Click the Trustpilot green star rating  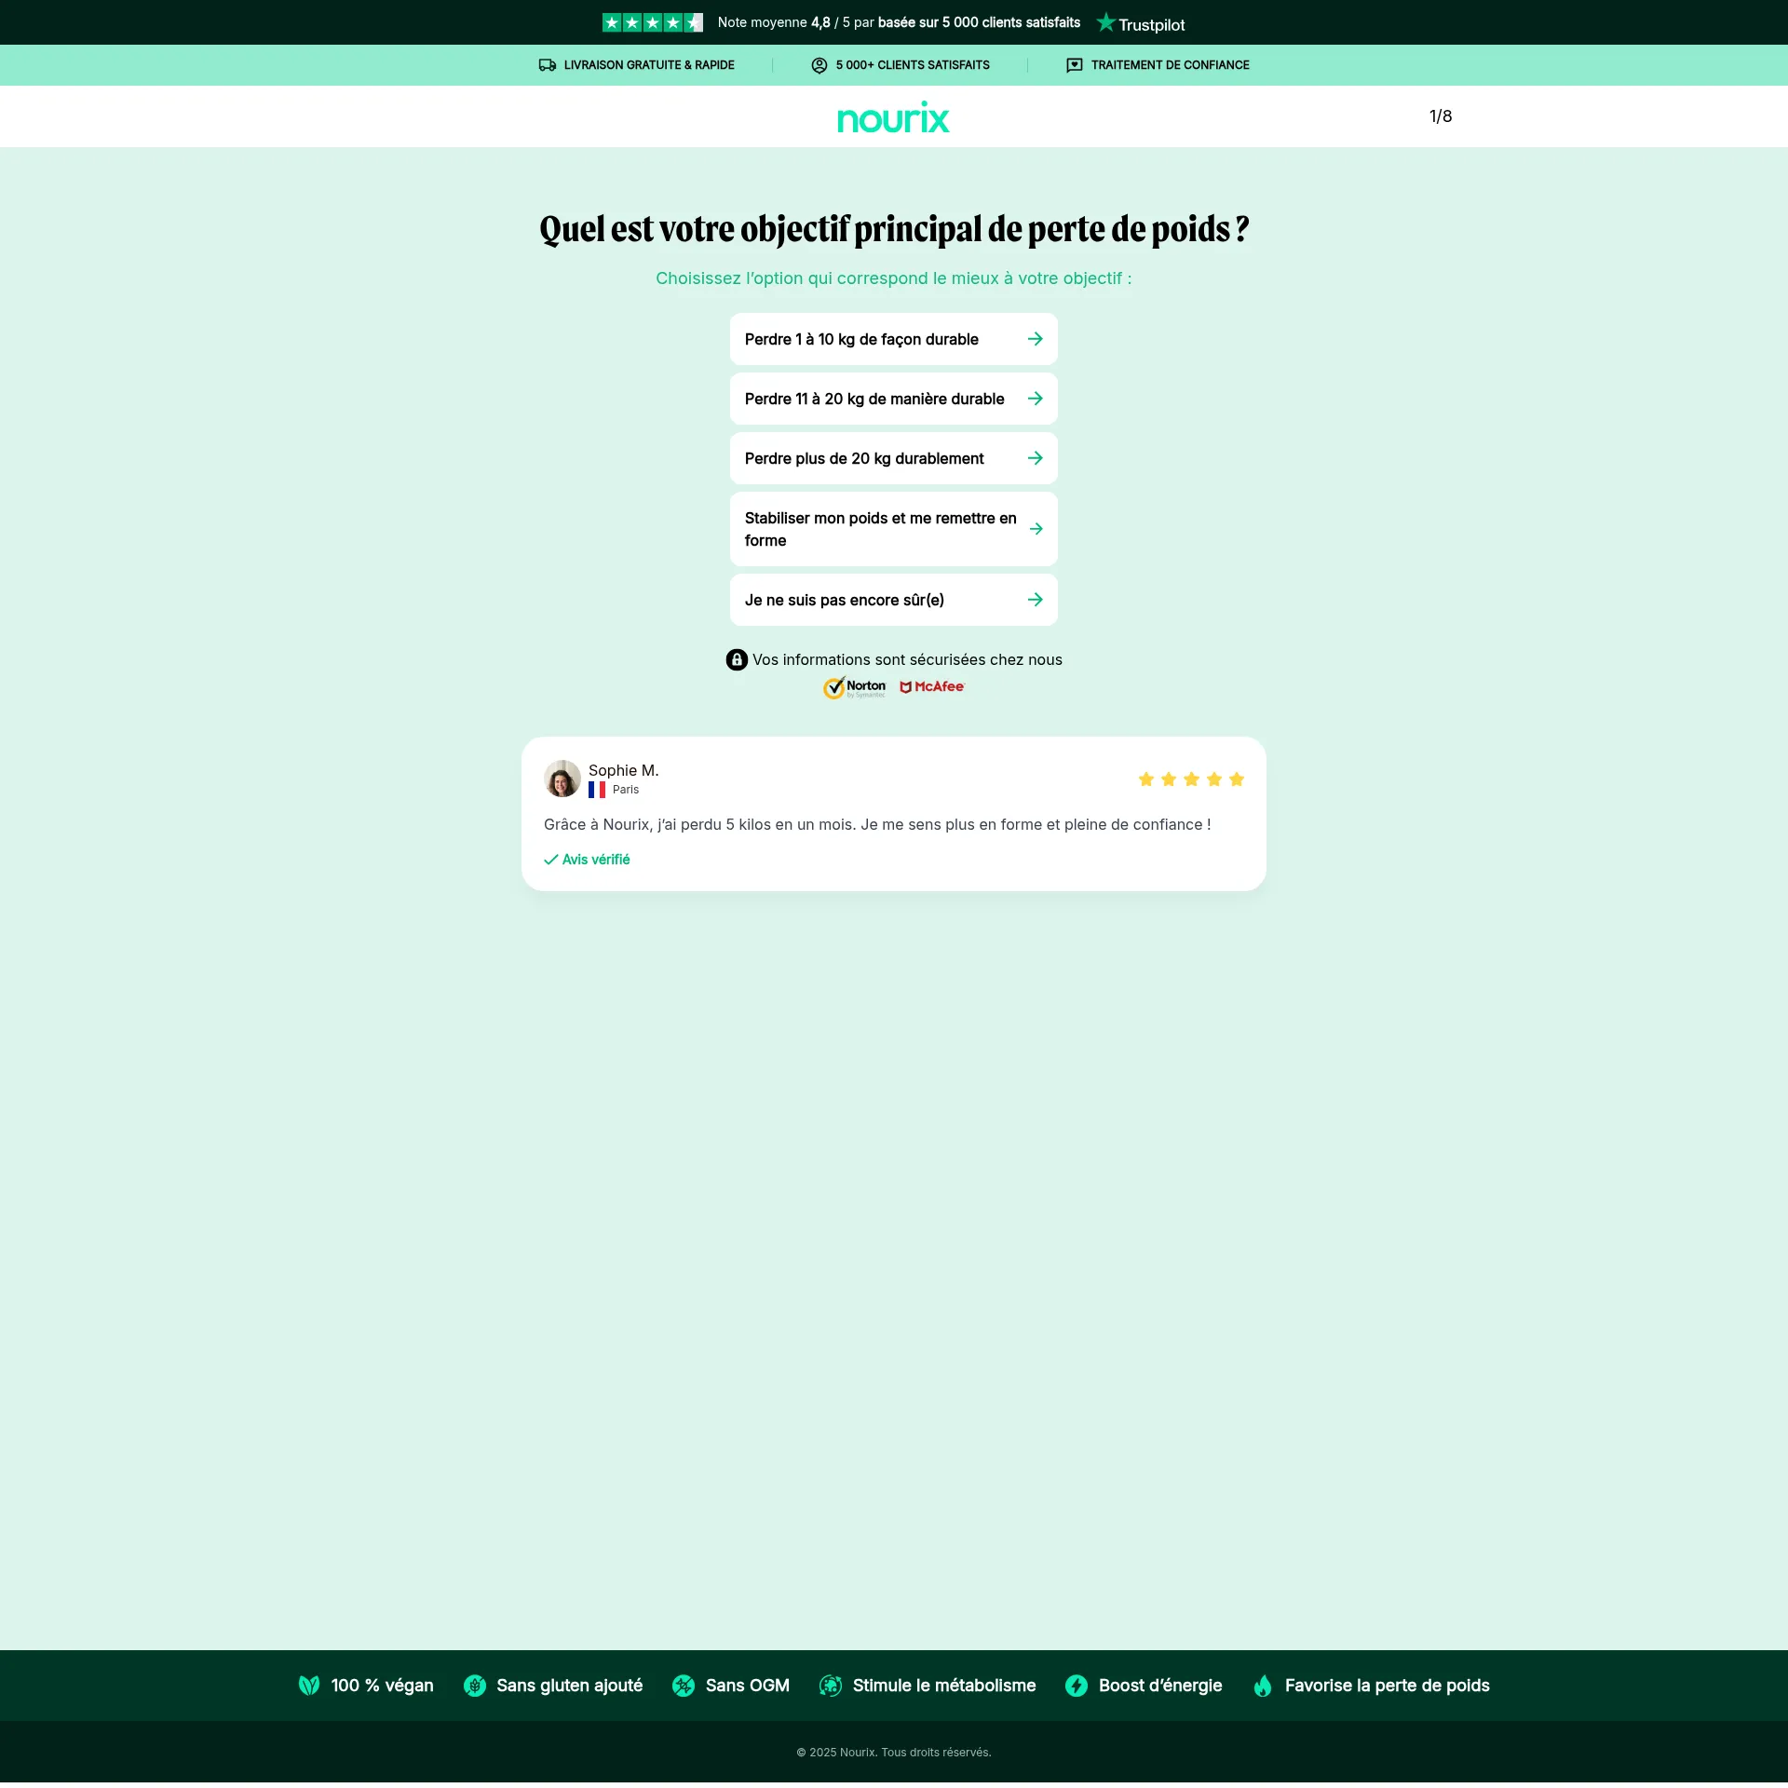[x=652, y=23]
